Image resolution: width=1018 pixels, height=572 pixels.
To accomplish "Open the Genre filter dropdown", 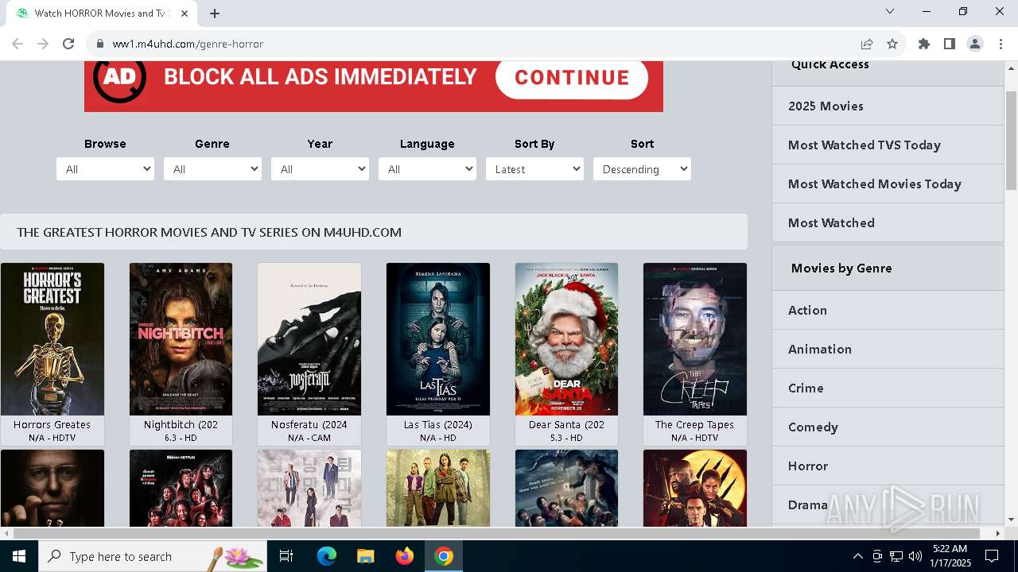I will coord(212,169).
